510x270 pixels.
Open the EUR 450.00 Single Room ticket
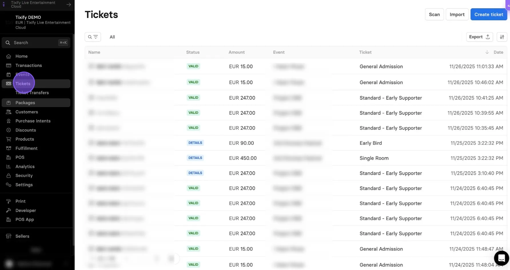pyautogui.click(x=296, y=158)
